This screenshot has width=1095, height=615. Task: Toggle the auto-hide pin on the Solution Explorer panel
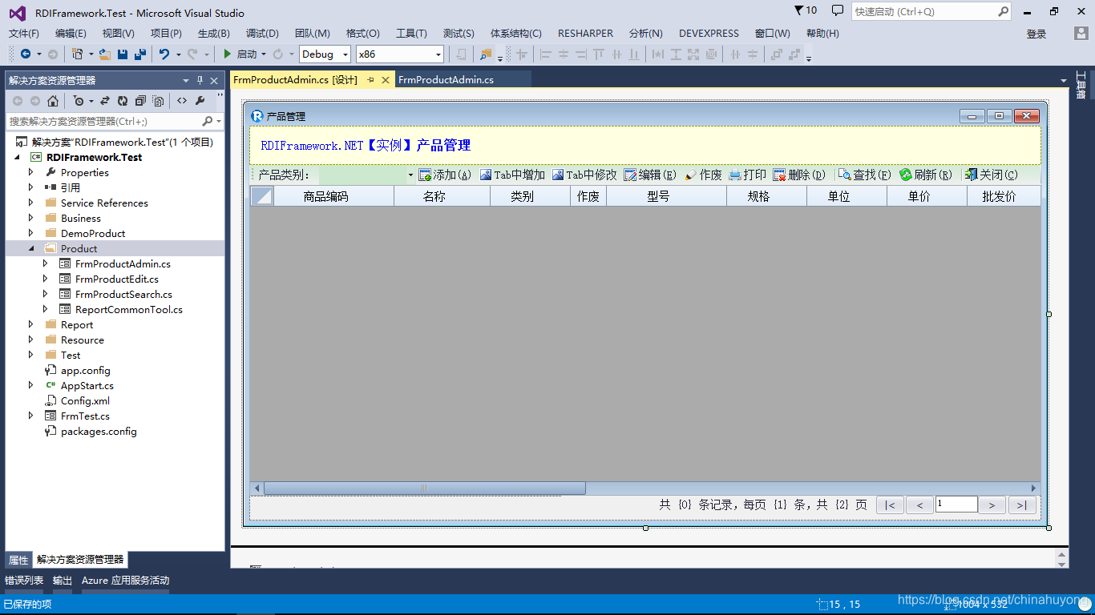(200, 80)
